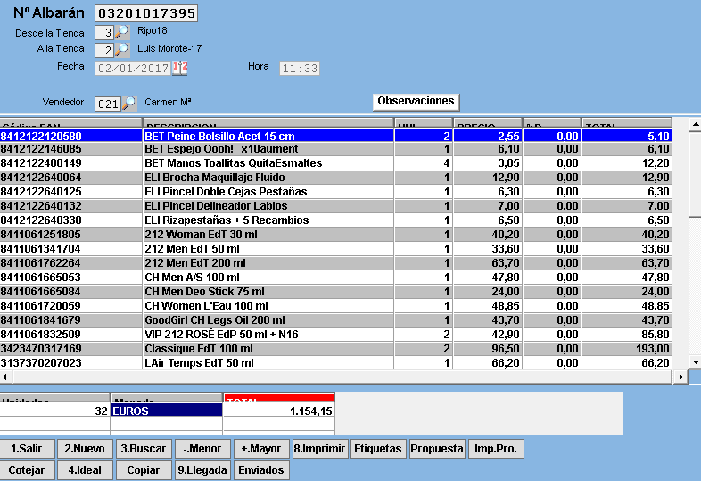Open seller lookup beside Vendedor field
This screenshot has width=701, height=481.
click(x=129, y=104)
